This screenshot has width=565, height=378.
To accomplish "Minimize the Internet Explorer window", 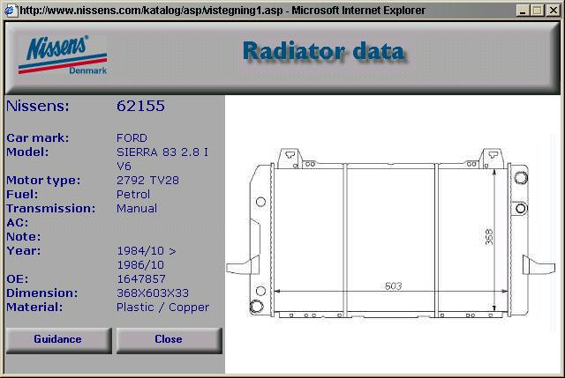I will click(523, 11).
